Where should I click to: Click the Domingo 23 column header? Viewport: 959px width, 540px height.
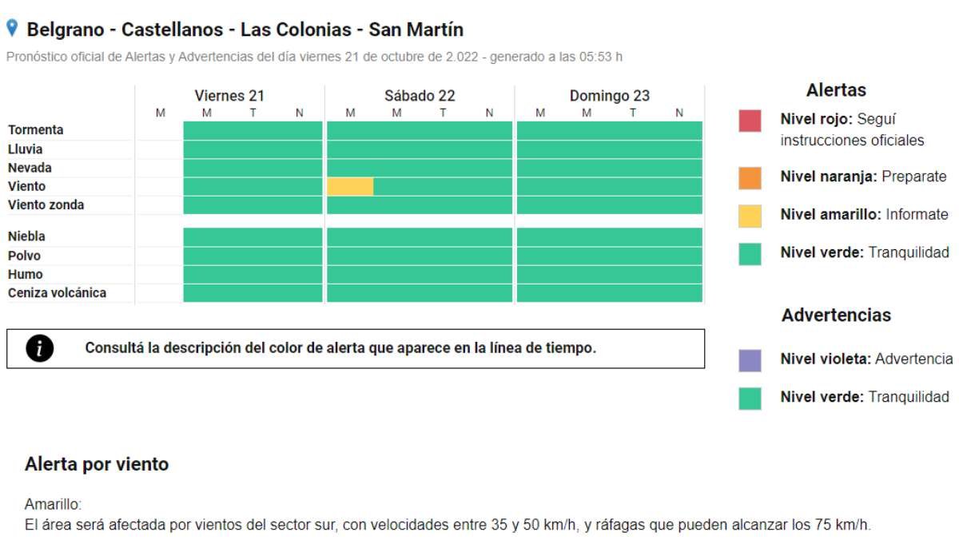[x=610, y=96]
